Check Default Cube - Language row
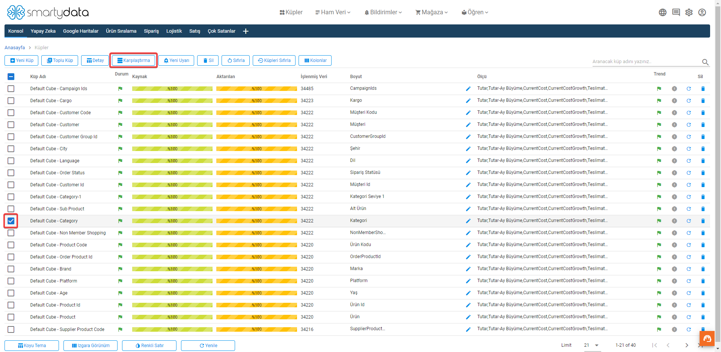721x352 pixels. [x=11, y=161]
